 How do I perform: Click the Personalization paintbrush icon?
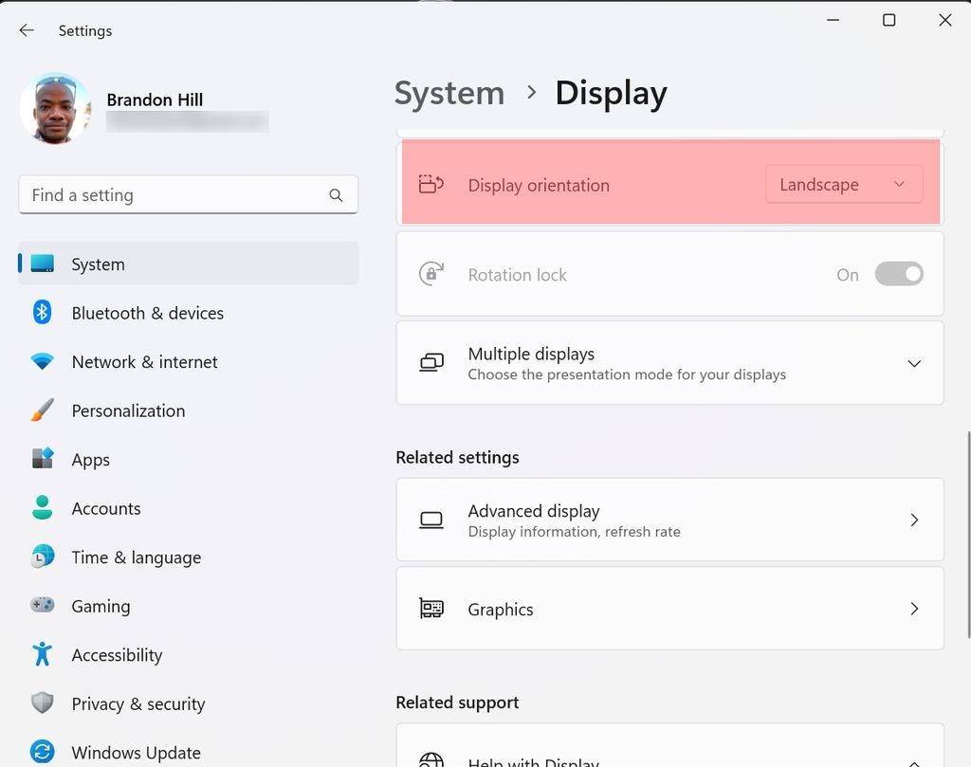tap(43, 411)
